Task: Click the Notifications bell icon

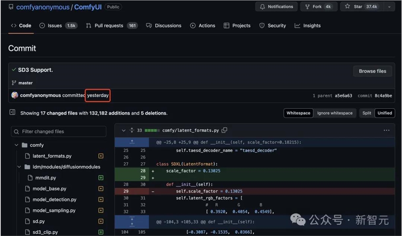Action: click(262, 7)
